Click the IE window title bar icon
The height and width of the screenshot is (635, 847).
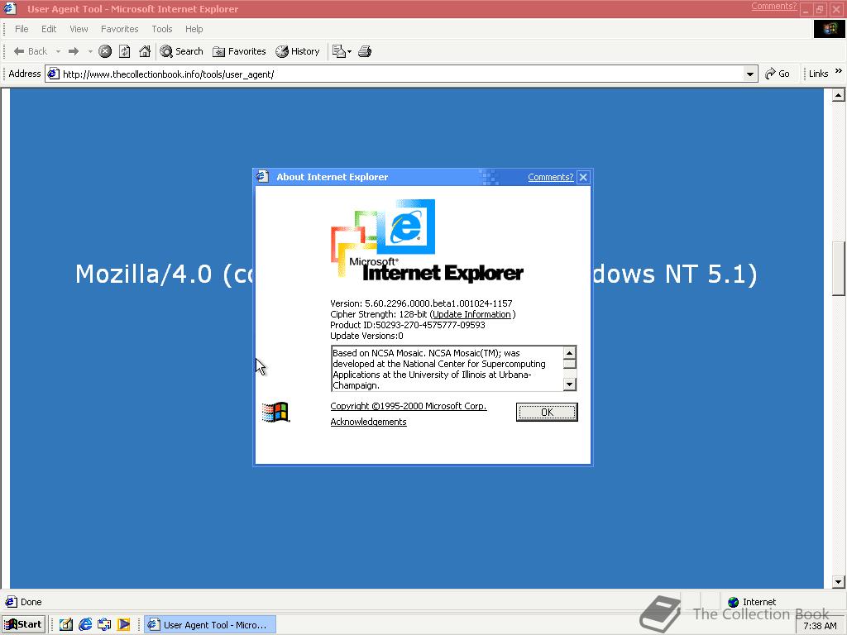pos(9,8)
